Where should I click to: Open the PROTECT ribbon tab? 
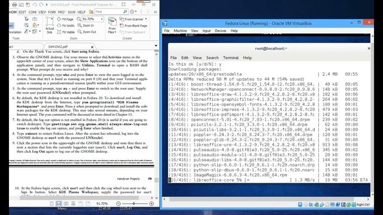(62, 12)
